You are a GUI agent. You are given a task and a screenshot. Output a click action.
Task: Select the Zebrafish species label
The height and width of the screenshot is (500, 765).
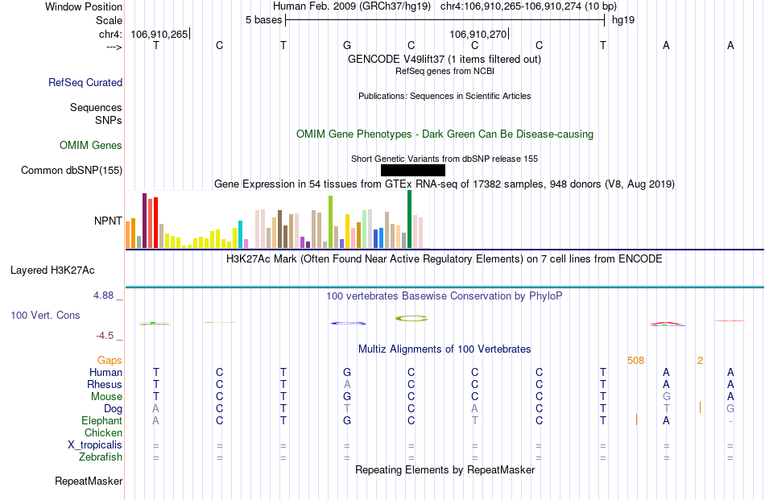coord(101,457)
